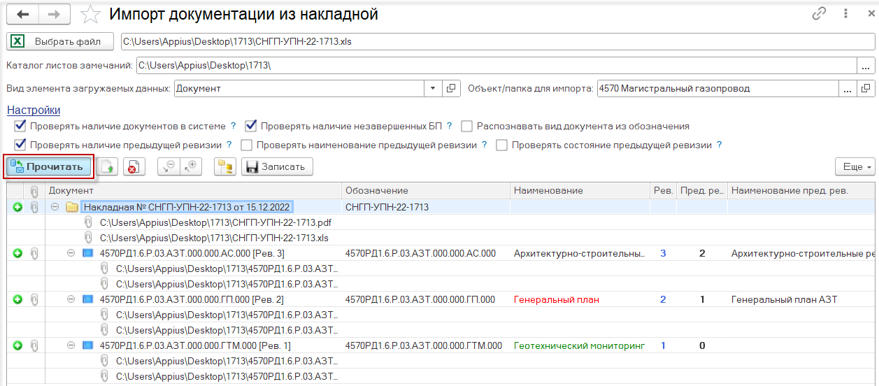Open the Еще dropdown menu
The width and height of the screenshot is (879, 386).
pos(855,166)
